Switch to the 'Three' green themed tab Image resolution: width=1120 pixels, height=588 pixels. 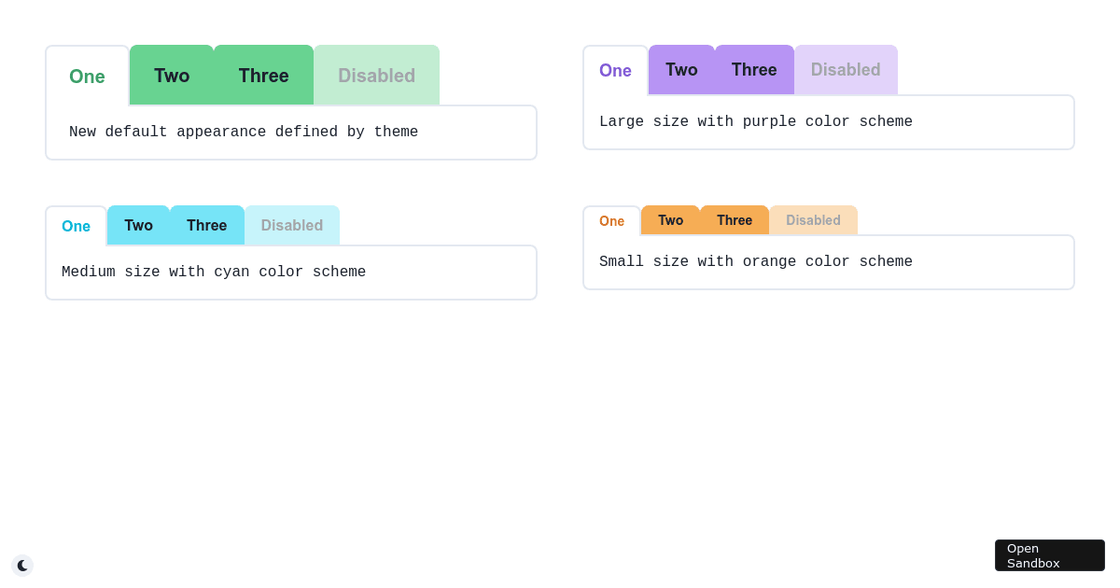pos(263,75)
